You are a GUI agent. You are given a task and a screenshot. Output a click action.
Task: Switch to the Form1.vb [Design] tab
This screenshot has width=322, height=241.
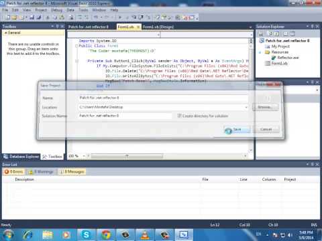158,27
